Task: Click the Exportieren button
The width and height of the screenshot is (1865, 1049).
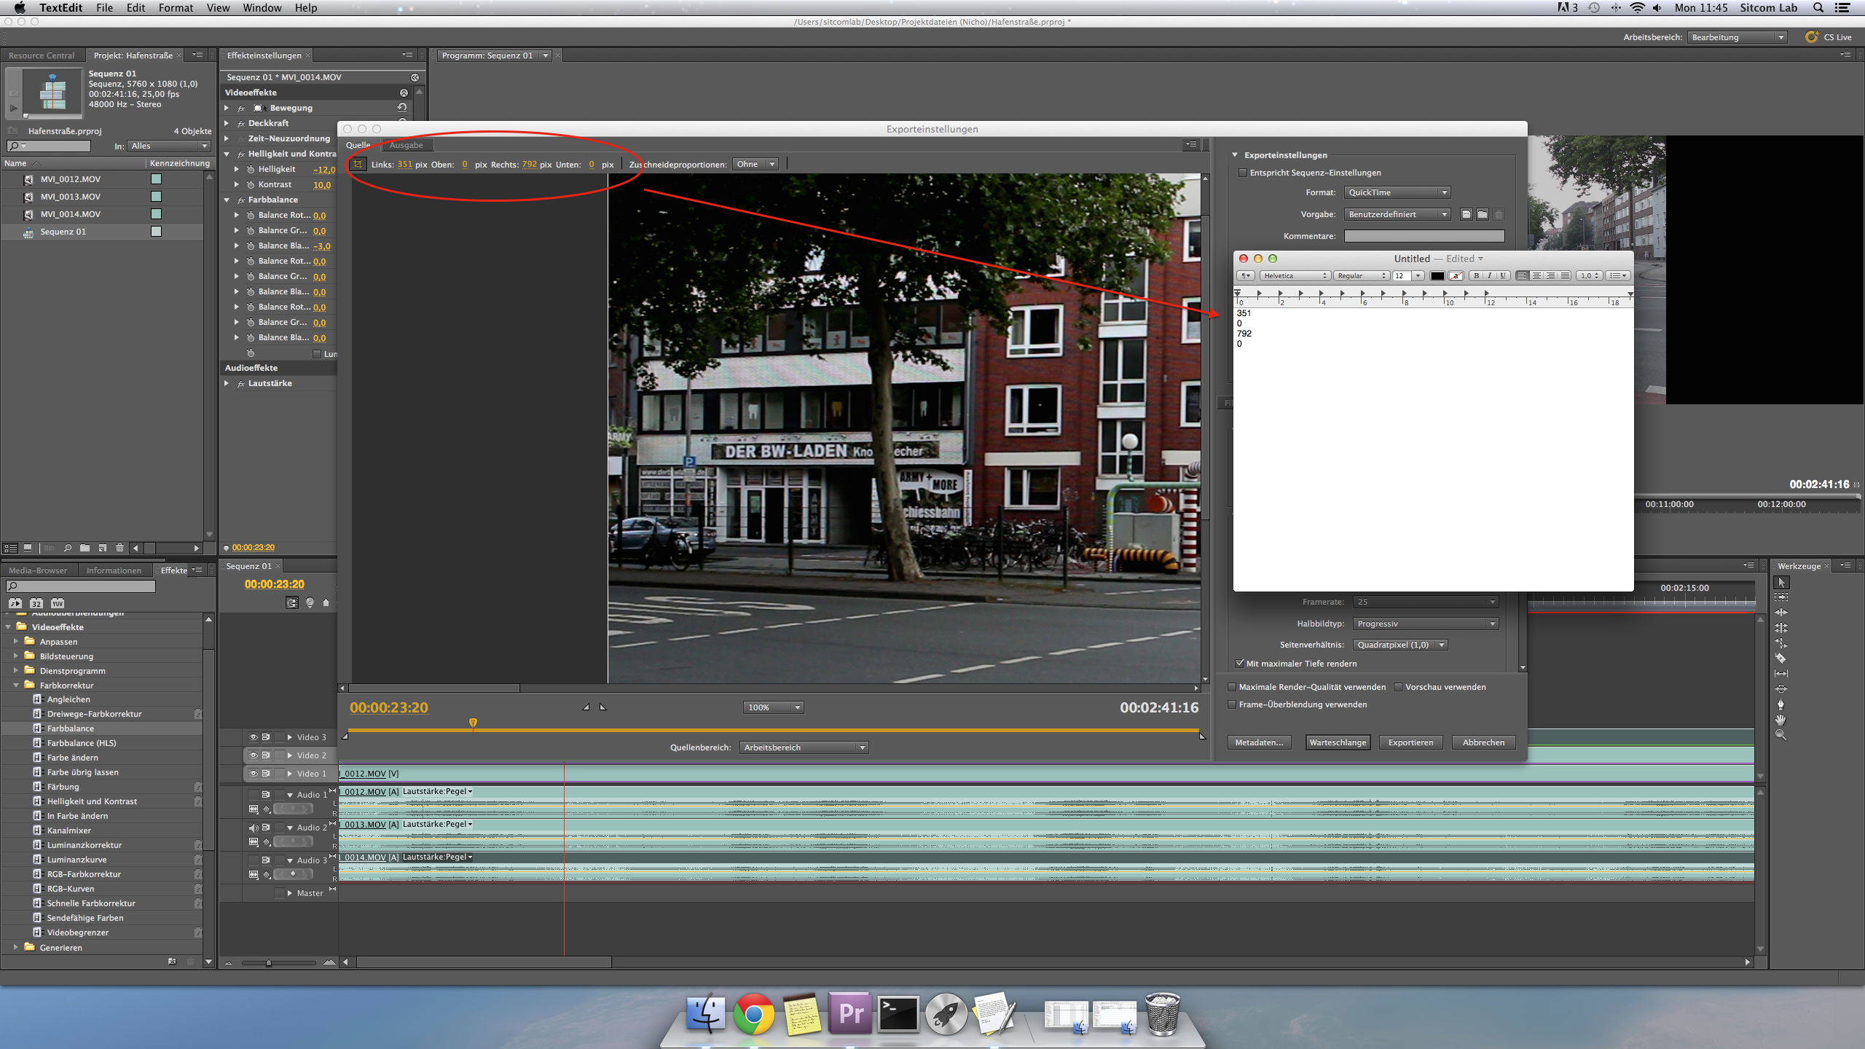Action: click(x=1410, y=742)
